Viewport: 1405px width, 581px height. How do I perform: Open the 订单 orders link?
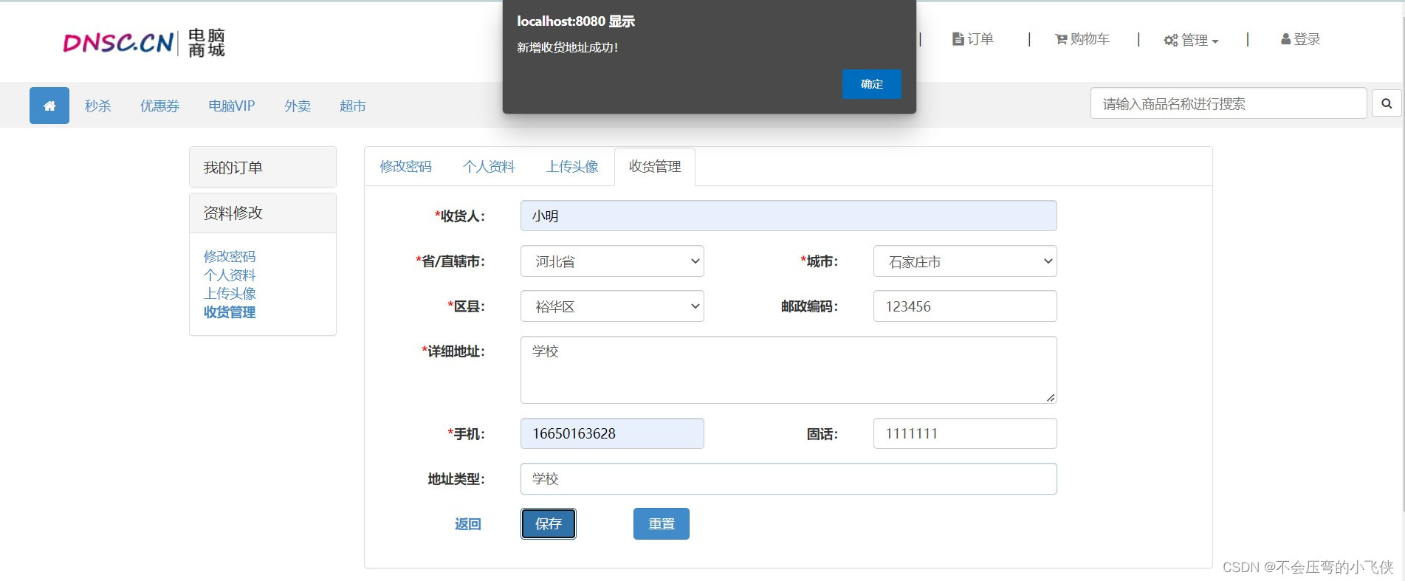click(973, 39)
